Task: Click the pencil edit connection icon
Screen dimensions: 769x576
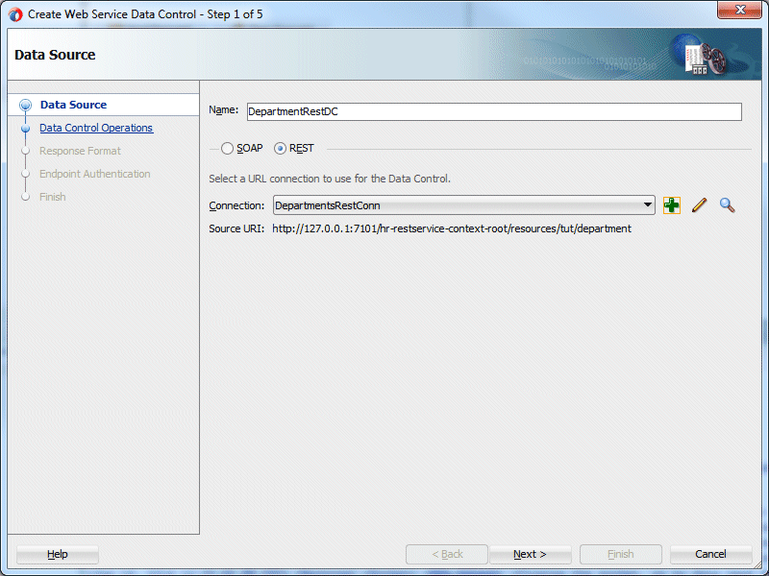Action: point(700,205)
